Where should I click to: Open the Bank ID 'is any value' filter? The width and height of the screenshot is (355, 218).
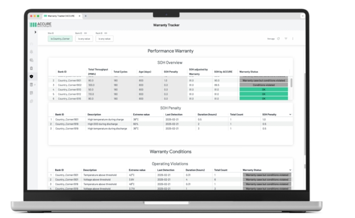pos(84,39)
